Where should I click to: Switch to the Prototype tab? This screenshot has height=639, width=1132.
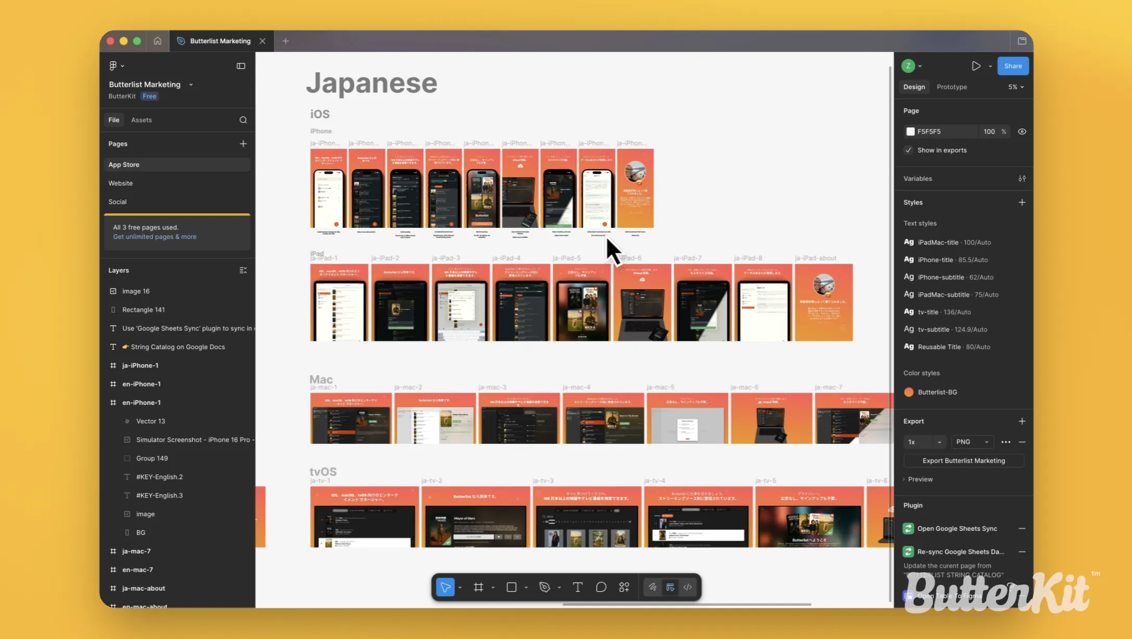[x=951, y=87]
